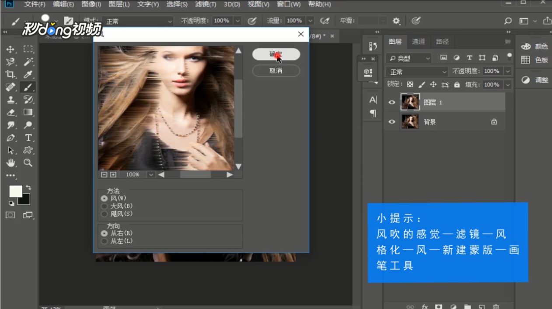Select the Pen tool
This screenshot has height=309, width=552.
(10, 138)
